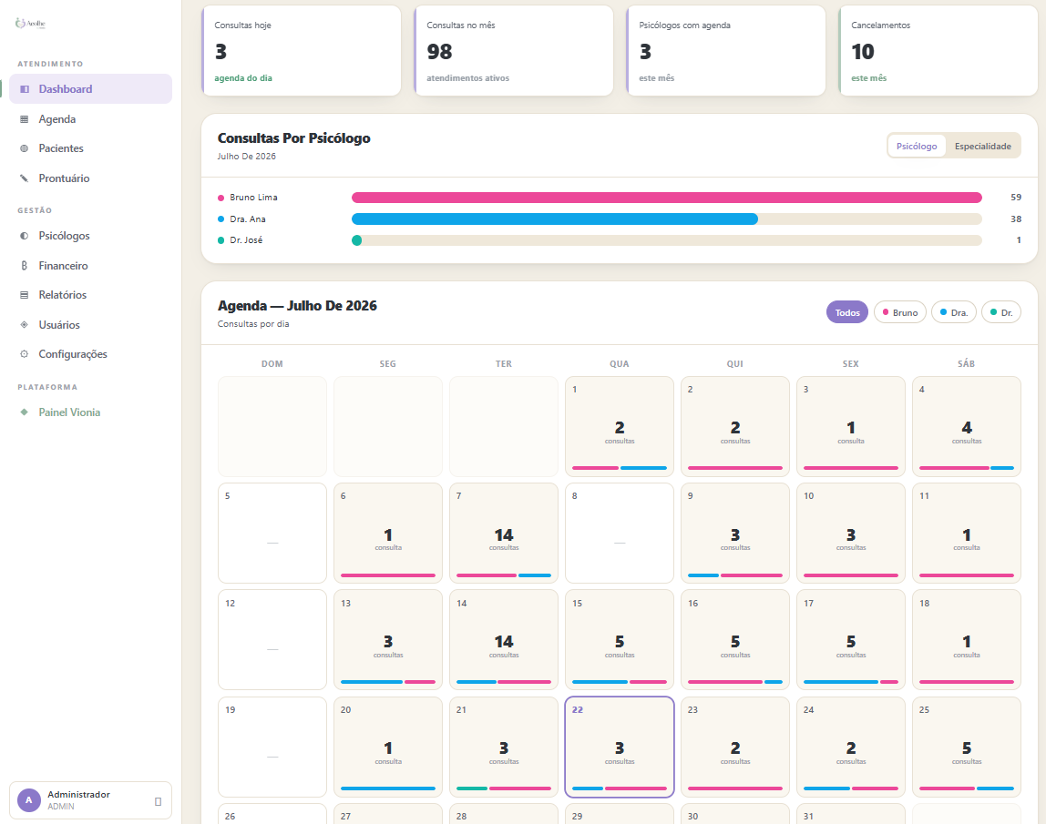Click the SÁB weekday header
This screenshot has width=1046, height=824.
966,364
